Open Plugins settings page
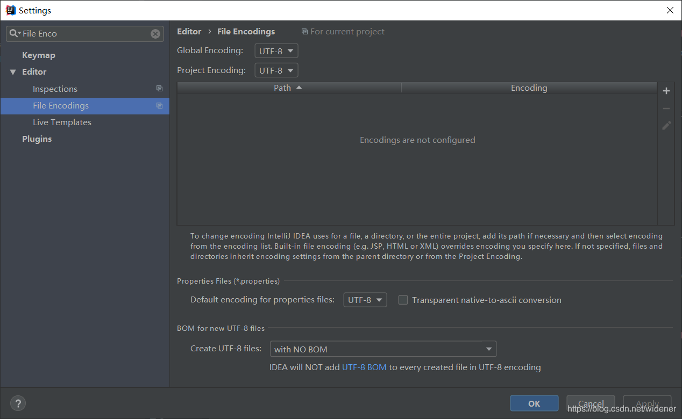This screenshot has height=419, width=682. [37, 139]
